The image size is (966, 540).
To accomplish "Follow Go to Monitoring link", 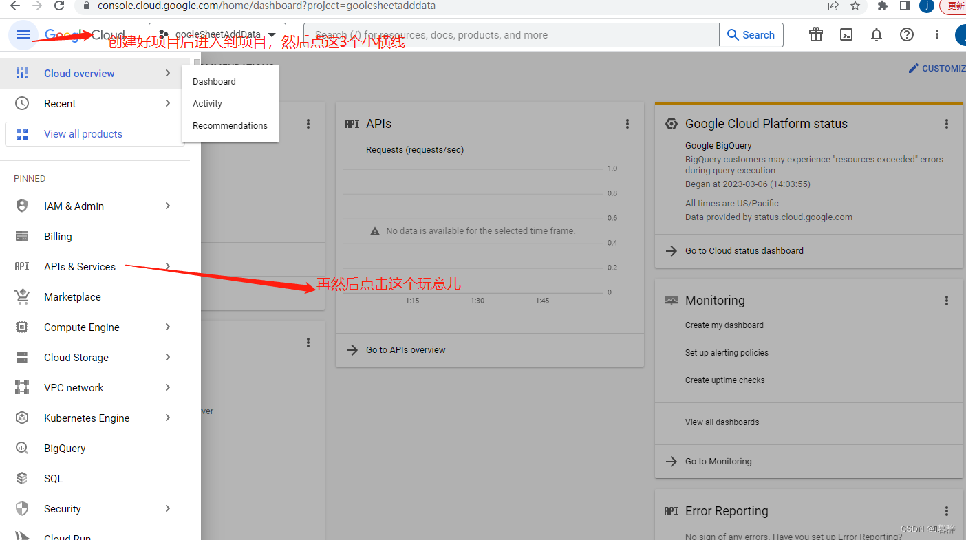I will click(718, 461).
